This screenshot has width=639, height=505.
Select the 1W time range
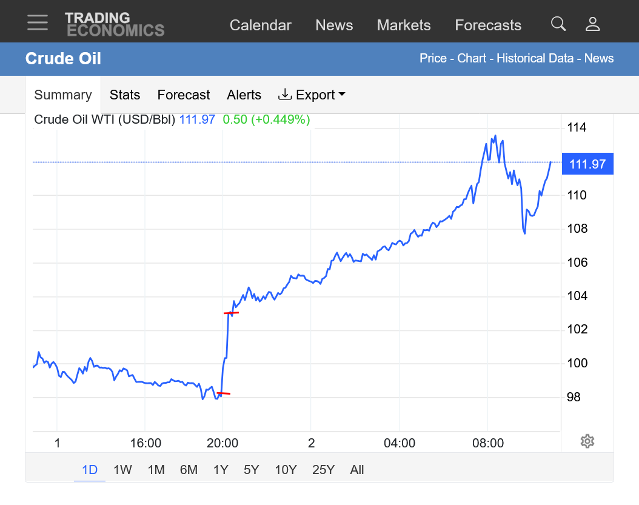click(122, 470)
